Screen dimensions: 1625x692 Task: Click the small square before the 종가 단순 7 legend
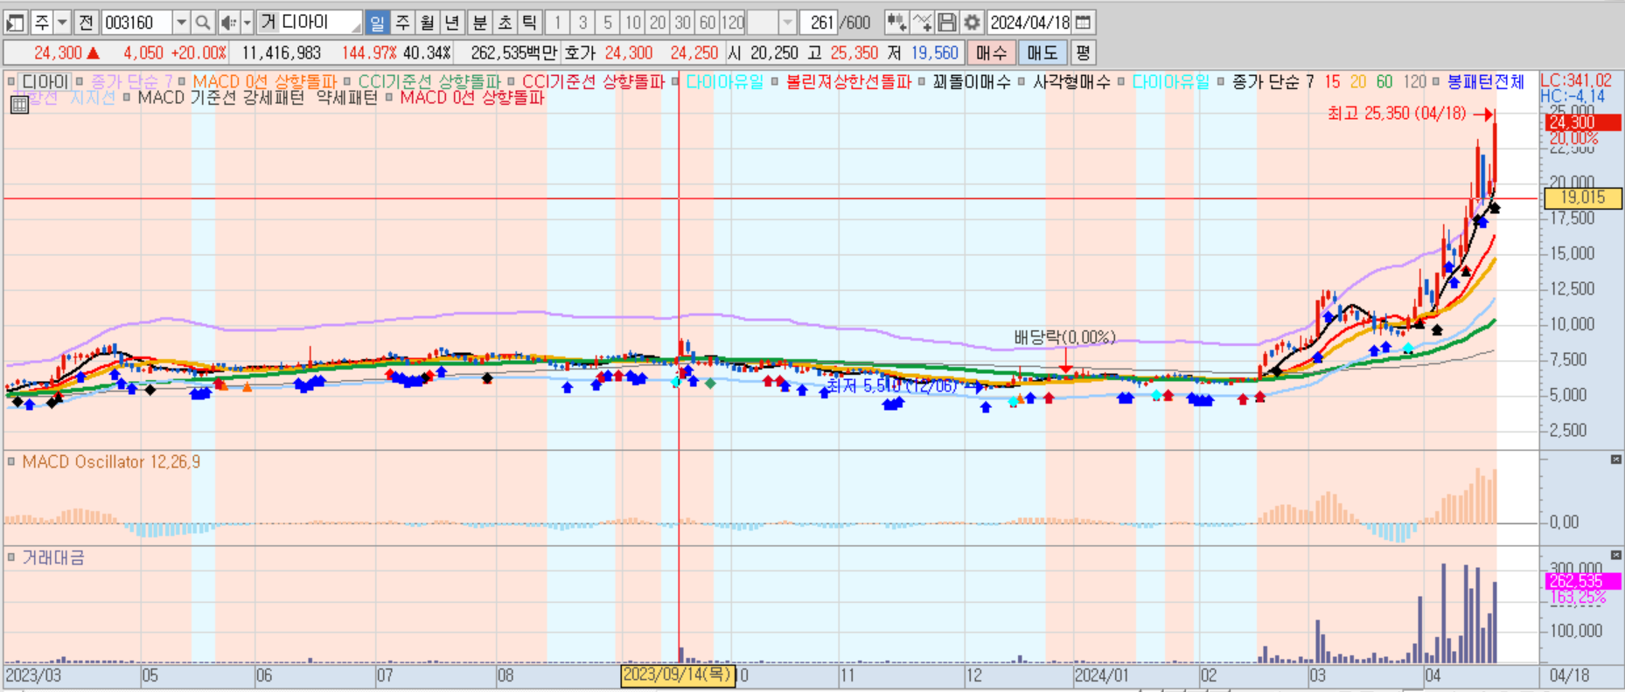81,82
